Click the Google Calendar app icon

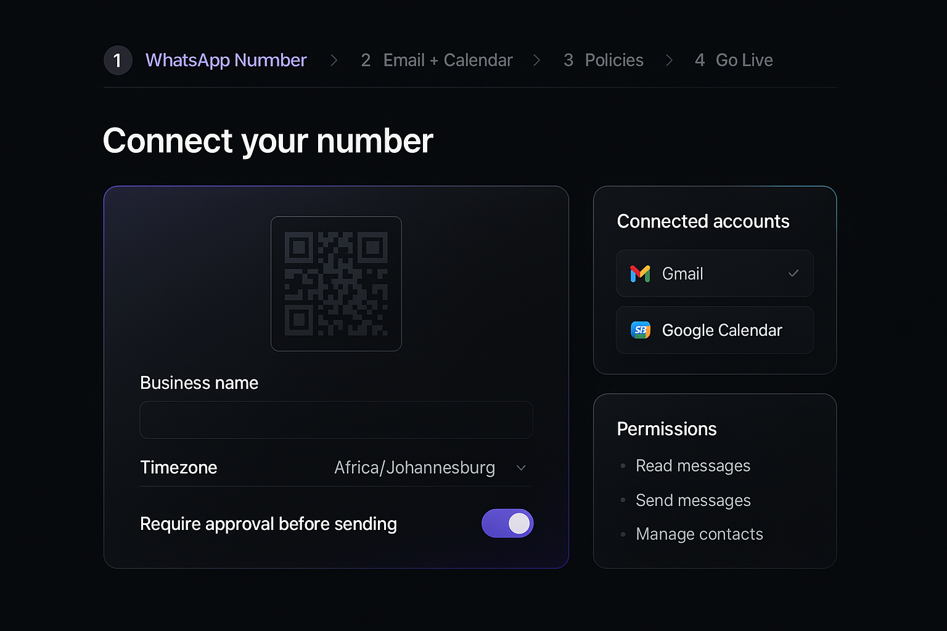pos(641,330)
